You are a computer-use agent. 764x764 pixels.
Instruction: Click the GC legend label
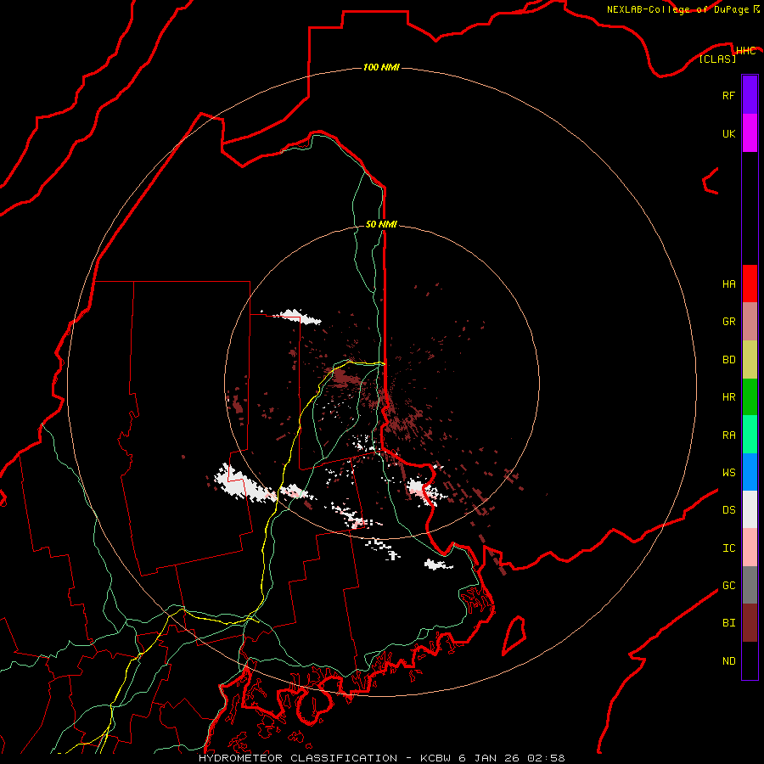point(728,586)
